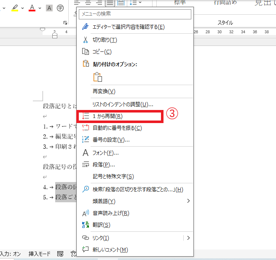Select 切り取り(T) from context menu
The width and height of the screenshot is (276, 260).
pos(135,40)
